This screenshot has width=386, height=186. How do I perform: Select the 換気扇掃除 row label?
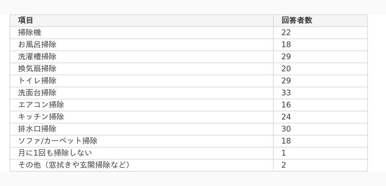pyautogui.click(x=141, y=69)
